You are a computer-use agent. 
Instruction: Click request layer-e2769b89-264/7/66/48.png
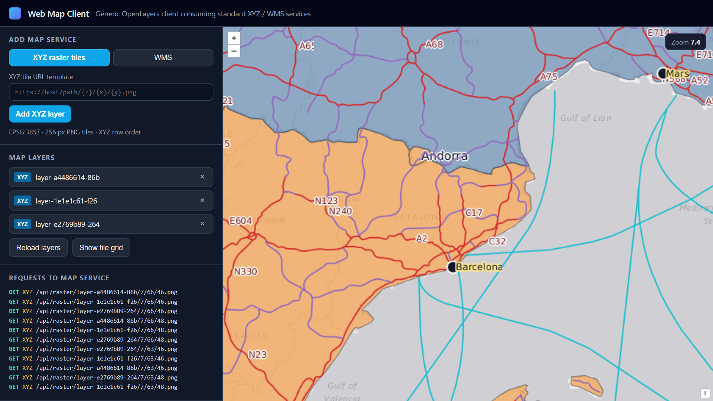pyautogui.click(x=93, y=339)
